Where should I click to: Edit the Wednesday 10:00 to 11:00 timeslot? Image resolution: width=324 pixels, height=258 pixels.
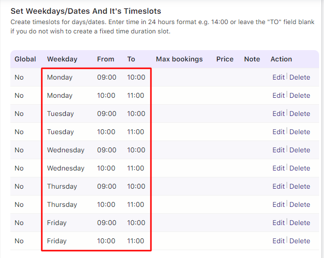click(x=278, y=168)
